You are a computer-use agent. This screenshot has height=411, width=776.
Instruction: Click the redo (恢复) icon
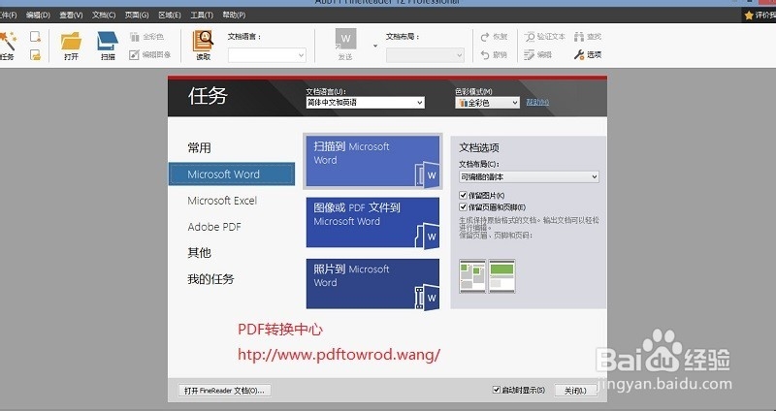[x=485, y=37]
